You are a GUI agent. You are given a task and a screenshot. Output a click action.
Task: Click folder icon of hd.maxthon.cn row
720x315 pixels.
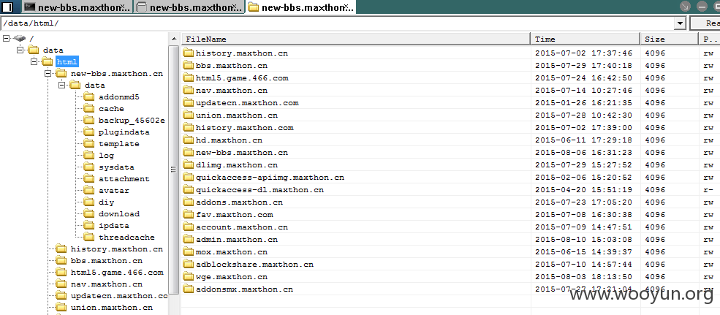(189, 140)
